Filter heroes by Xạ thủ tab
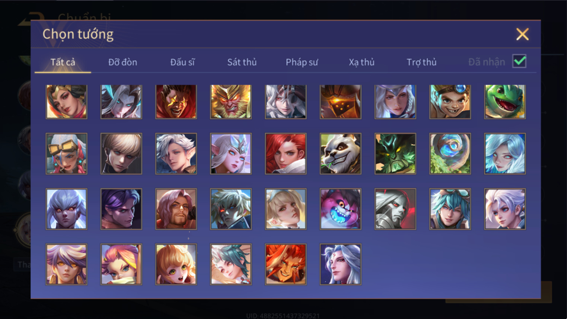The height and width of the screenshot is (319, 567). [361, 62]
